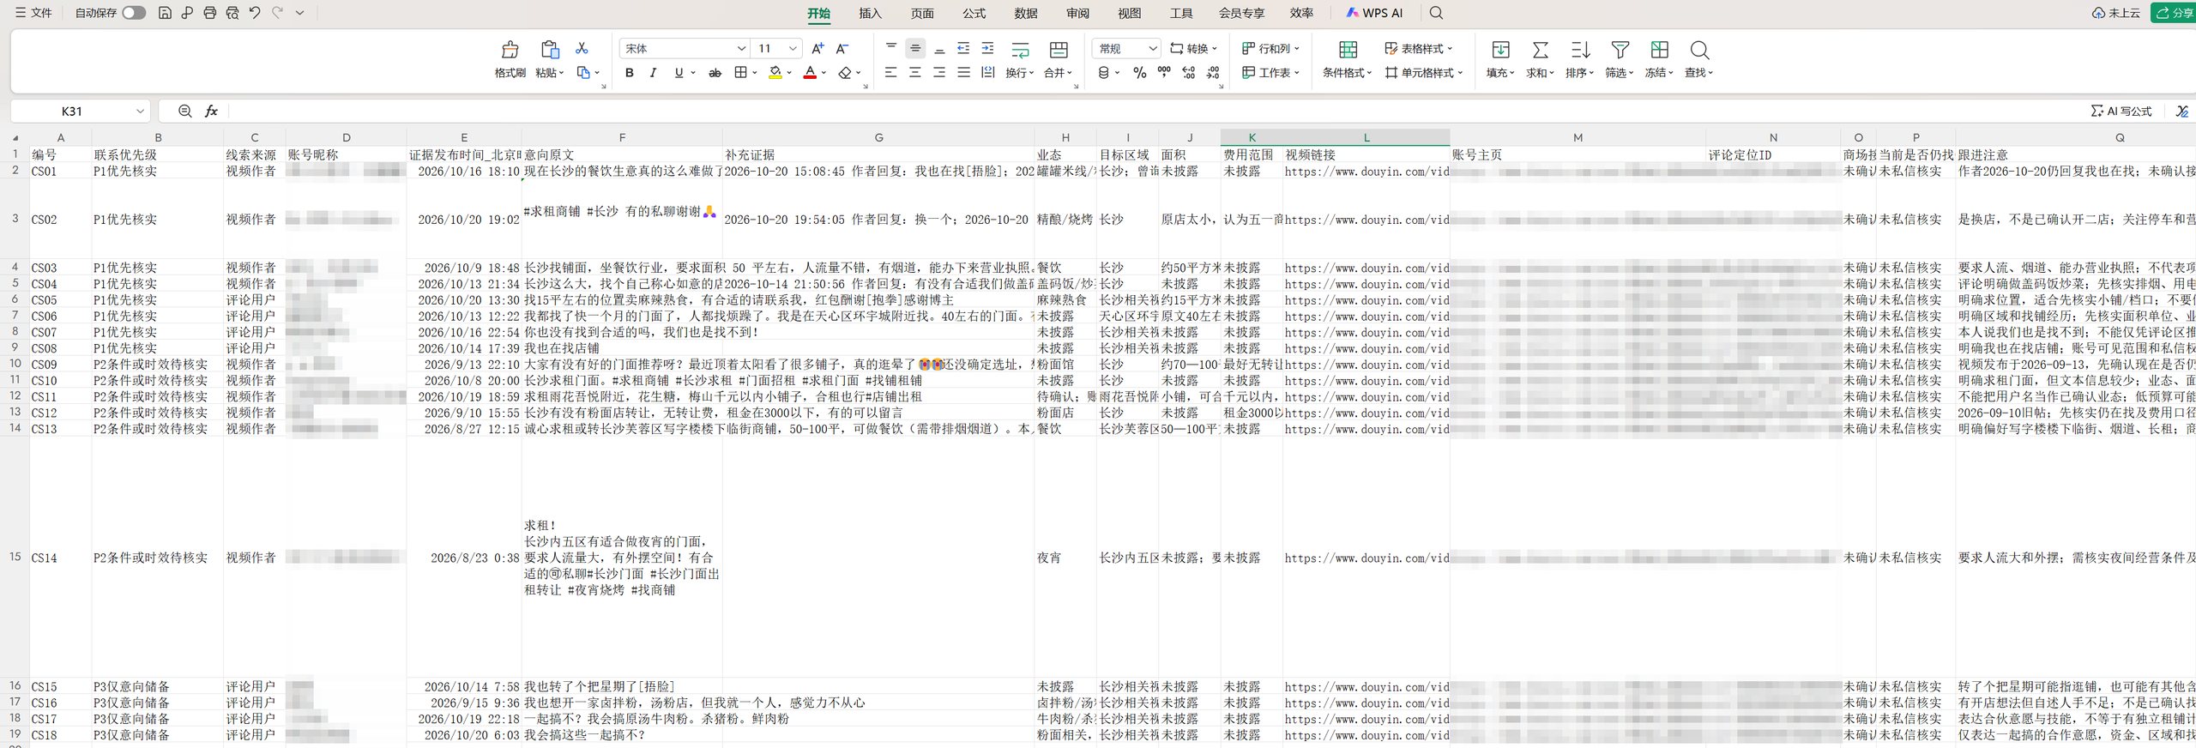Screen dimensions: 2196x748
Task: Click the AutoSum (求和) sigma icon
Action: pyautogui.click(x=1541, y=50)
